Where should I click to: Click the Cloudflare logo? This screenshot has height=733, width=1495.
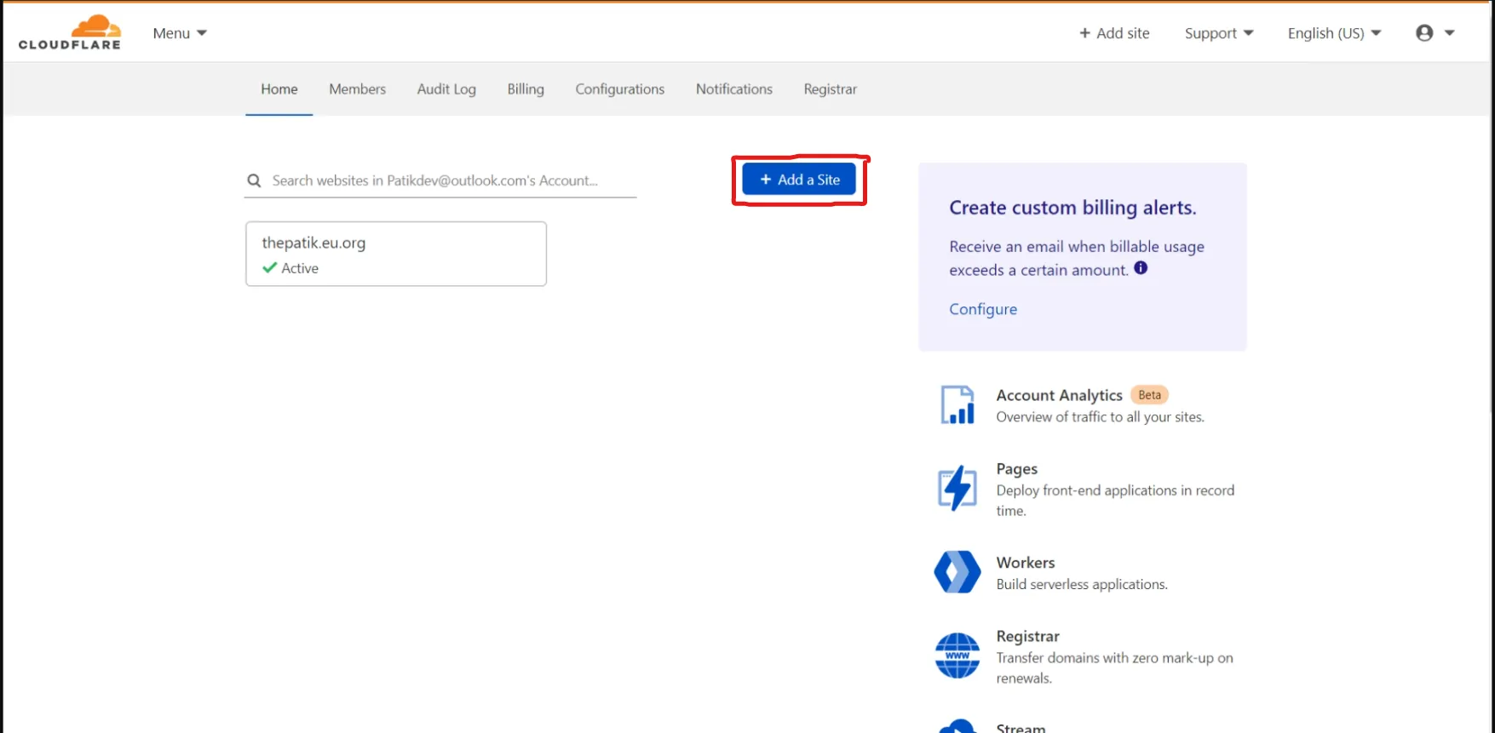click(x=70, y=32)
